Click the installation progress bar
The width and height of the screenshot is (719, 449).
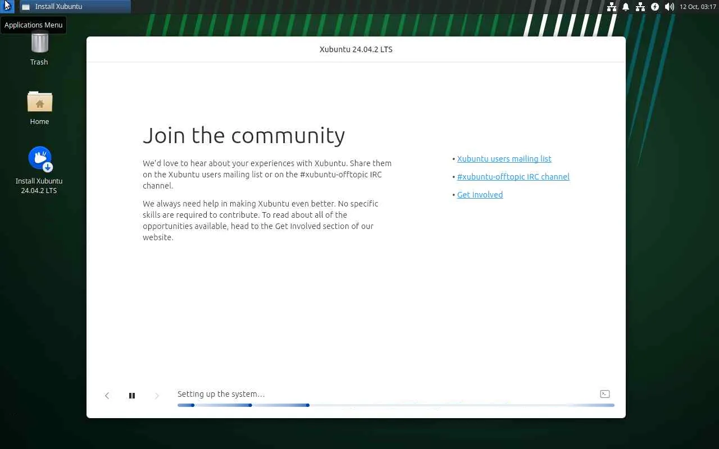pos(396,405)
